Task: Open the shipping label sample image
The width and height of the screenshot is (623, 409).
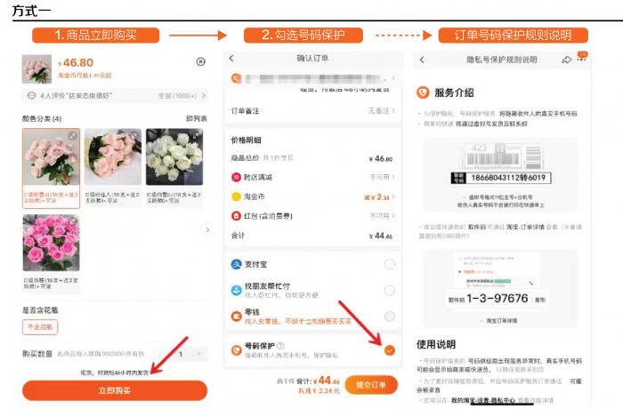Action: [500, 175]
